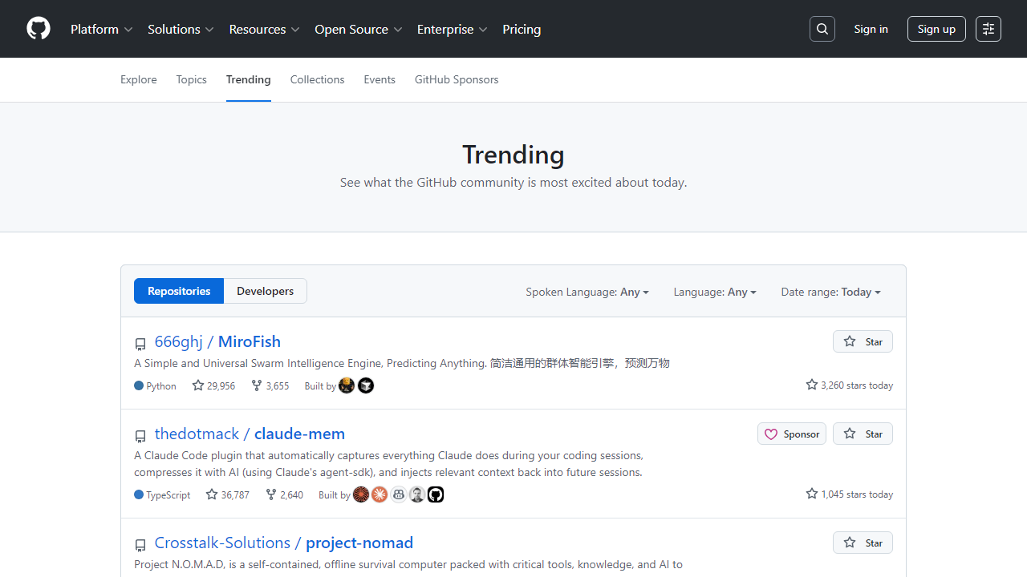Go to the Events tab
The image size is (1027, 577).
(380, 79)
